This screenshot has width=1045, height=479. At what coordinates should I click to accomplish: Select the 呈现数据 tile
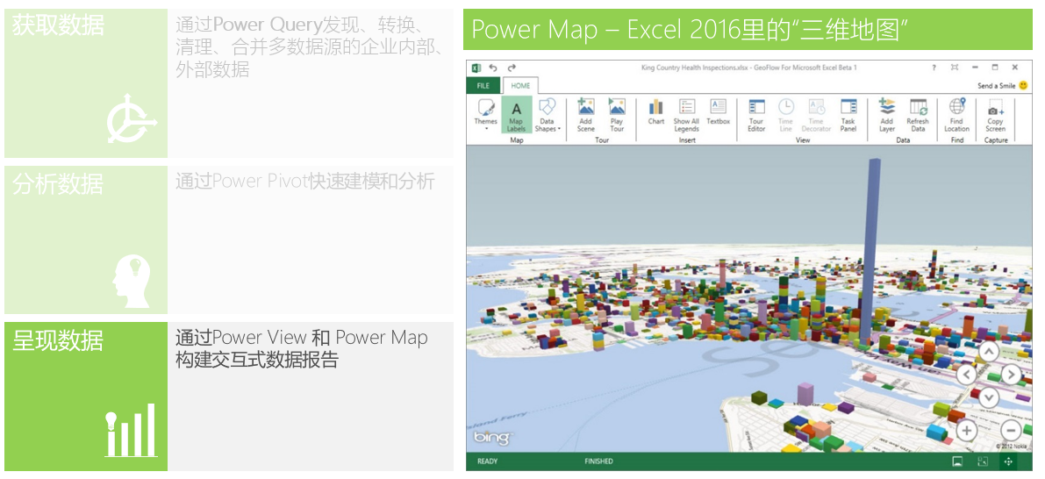coord(86,397)
